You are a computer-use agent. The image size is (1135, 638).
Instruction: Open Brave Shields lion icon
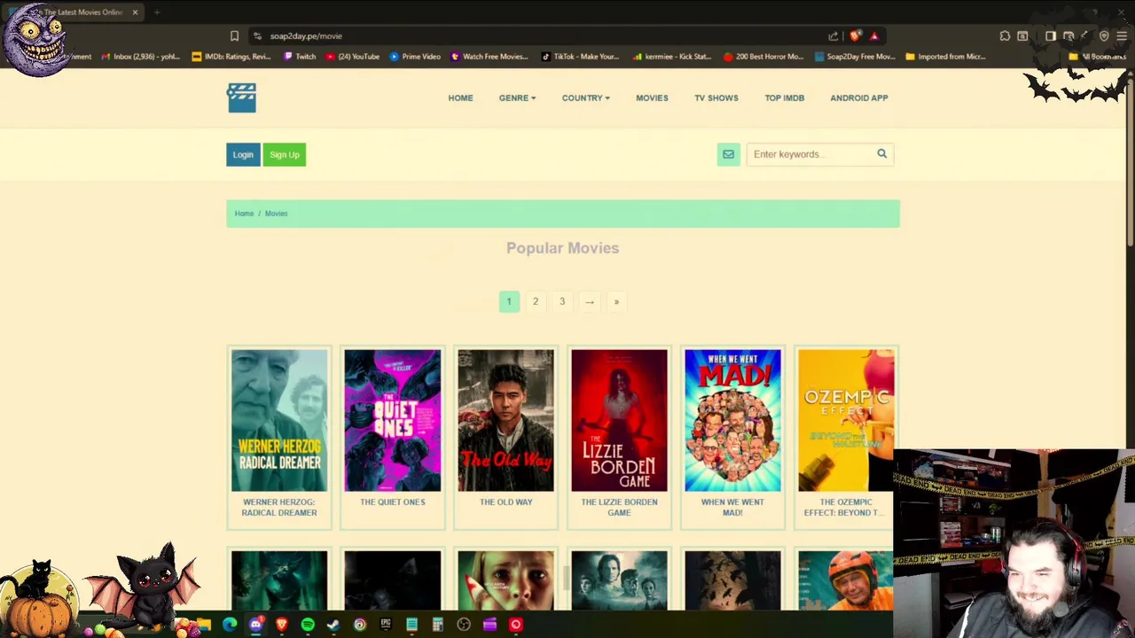(855, 36)
